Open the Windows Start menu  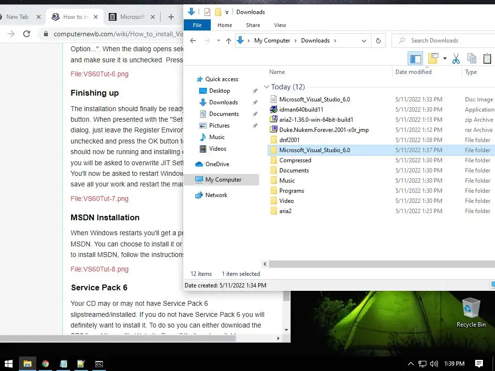(9, 364)
